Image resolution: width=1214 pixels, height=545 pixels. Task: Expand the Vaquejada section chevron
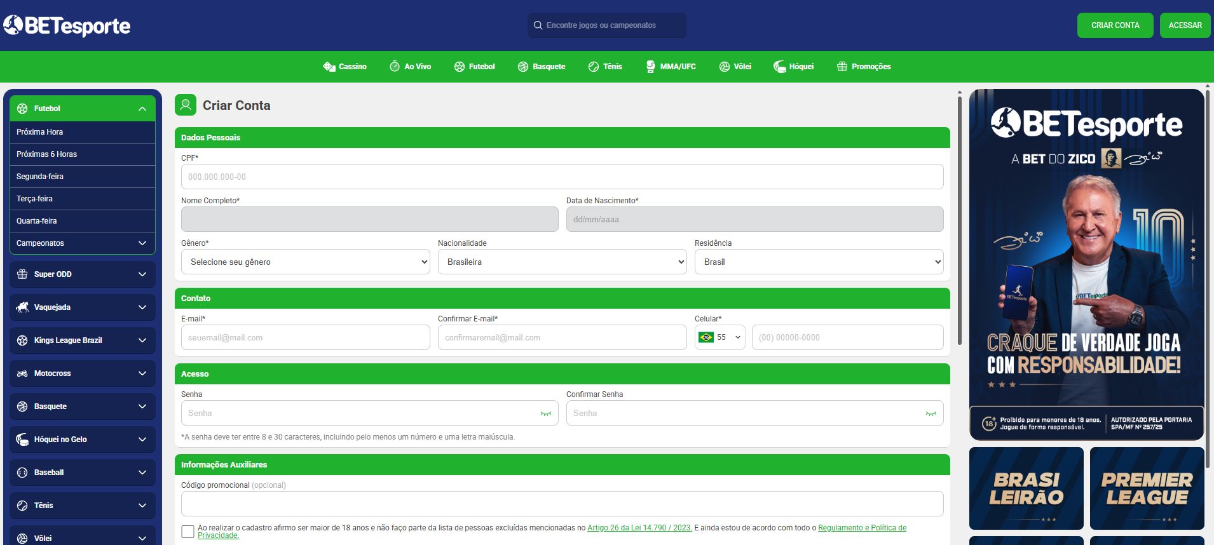point(142,307)
